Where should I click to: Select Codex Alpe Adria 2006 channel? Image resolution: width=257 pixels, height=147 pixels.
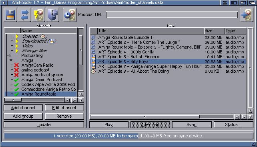48,84
